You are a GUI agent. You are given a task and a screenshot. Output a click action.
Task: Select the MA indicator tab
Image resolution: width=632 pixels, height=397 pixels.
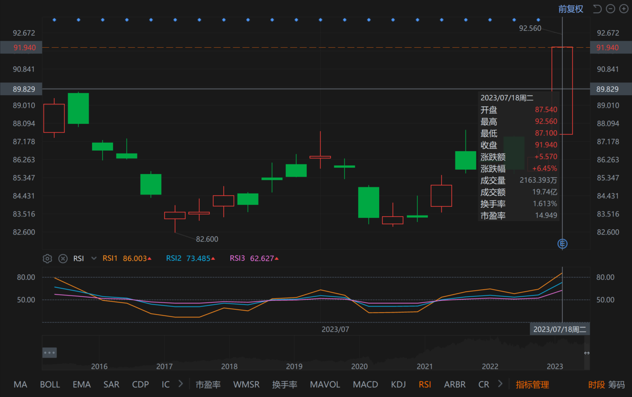[x=20, y=385]
